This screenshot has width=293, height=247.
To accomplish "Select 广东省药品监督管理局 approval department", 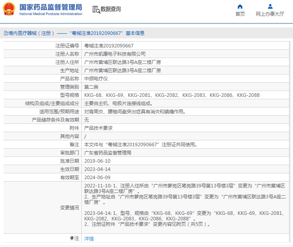I will tap(108, 153).
